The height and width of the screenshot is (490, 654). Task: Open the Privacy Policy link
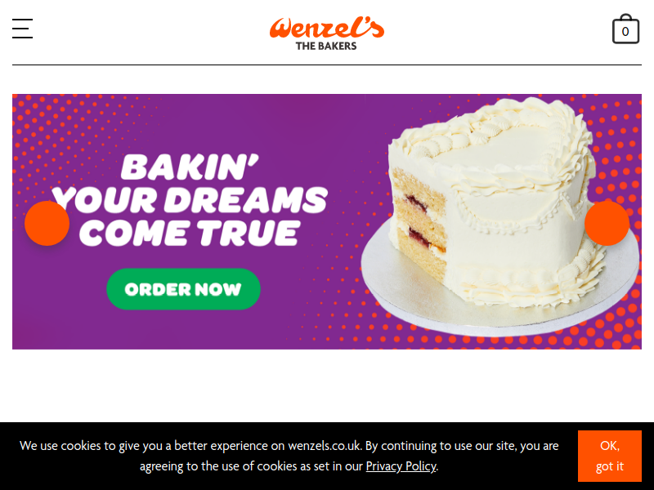[401, 465]
